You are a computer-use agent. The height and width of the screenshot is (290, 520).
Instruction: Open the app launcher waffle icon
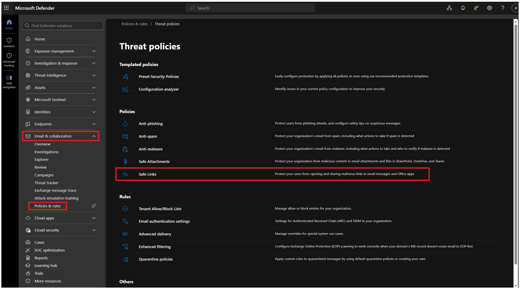coord(6,8)
